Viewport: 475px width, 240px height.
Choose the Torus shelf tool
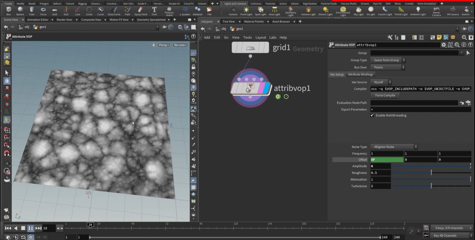click(x=43, y=11)
